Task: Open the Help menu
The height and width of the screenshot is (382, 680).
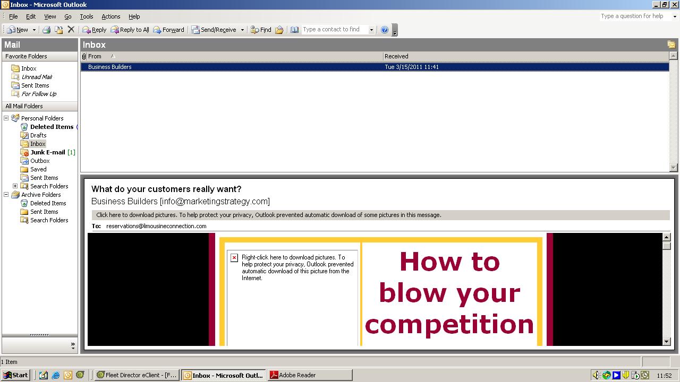Action: click(x=134, y=16)
